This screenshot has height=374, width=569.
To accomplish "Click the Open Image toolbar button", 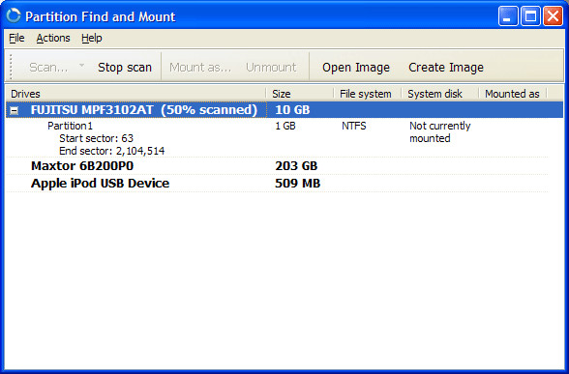I will pyautogui.click(x=356, y=67).
